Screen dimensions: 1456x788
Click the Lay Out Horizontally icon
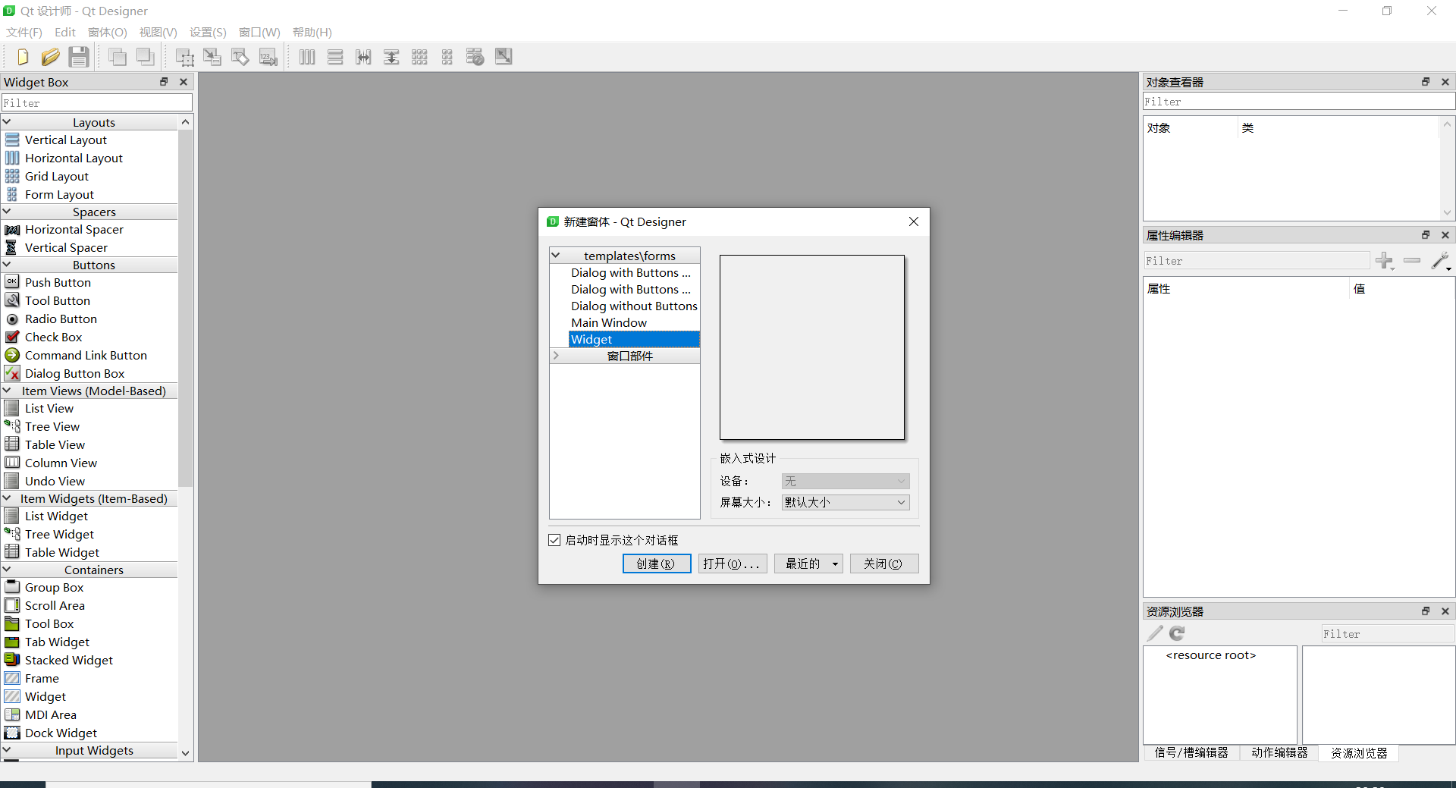pos(307,57)
